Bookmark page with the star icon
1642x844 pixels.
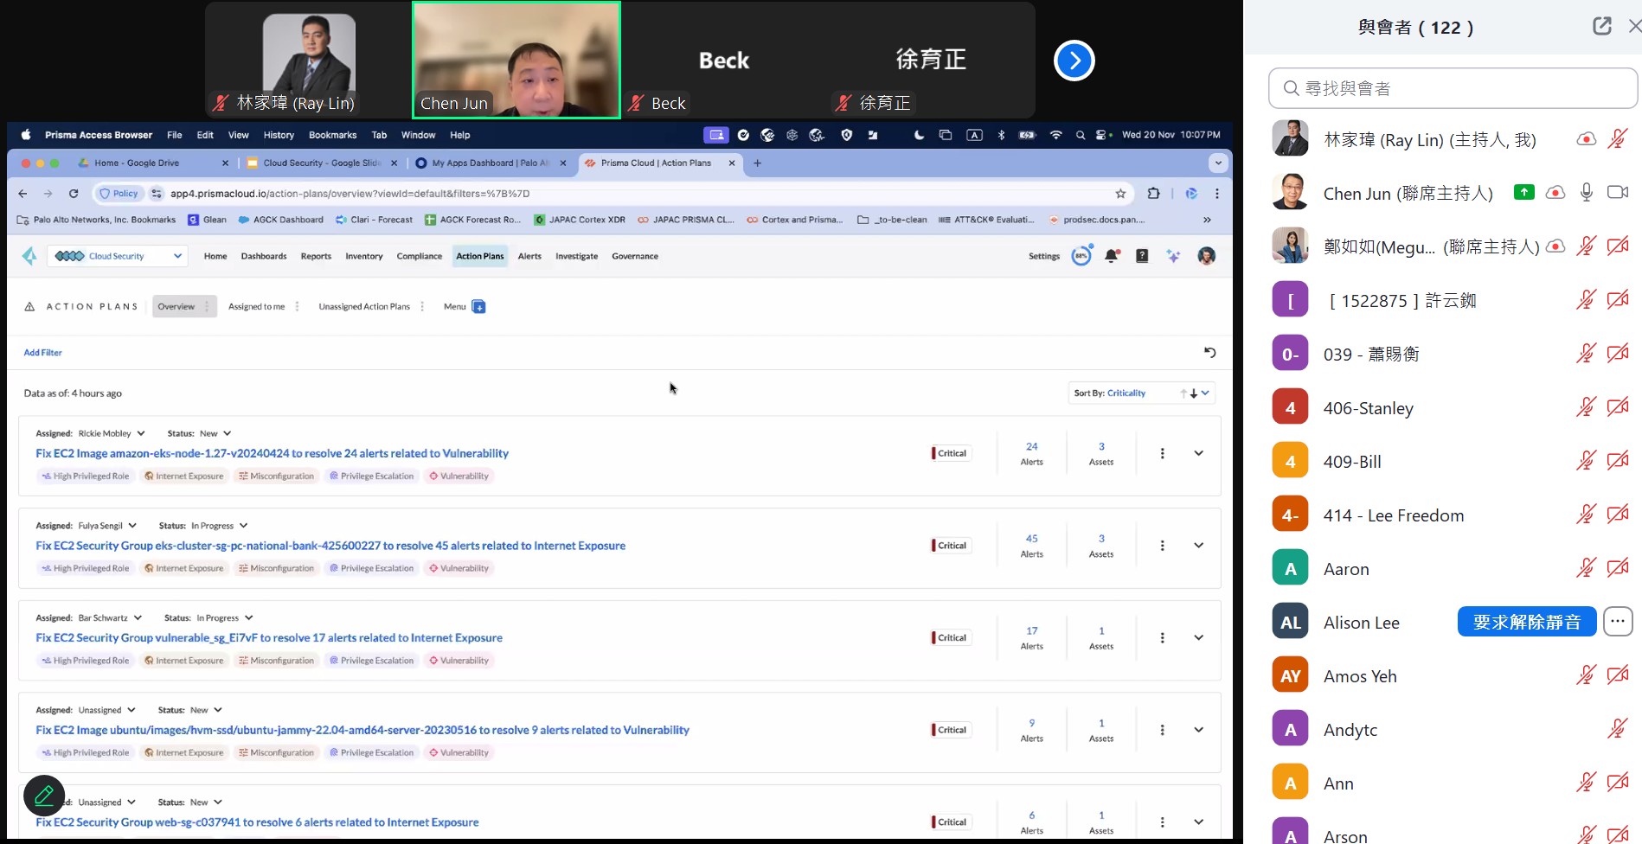[1120, 194]
